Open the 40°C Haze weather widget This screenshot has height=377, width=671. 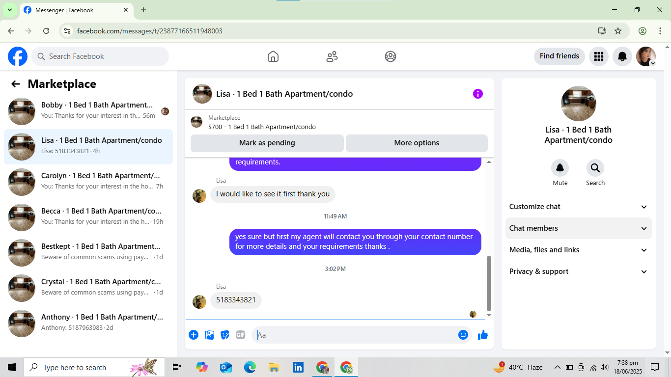518,367
